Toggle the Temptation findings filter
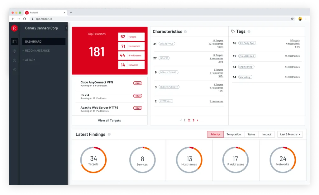 (x=234, y=134)
